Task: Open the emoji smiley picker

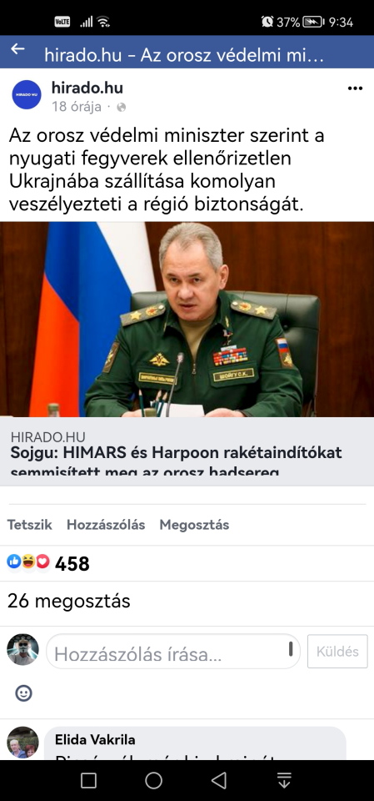Action: (23, 693)
